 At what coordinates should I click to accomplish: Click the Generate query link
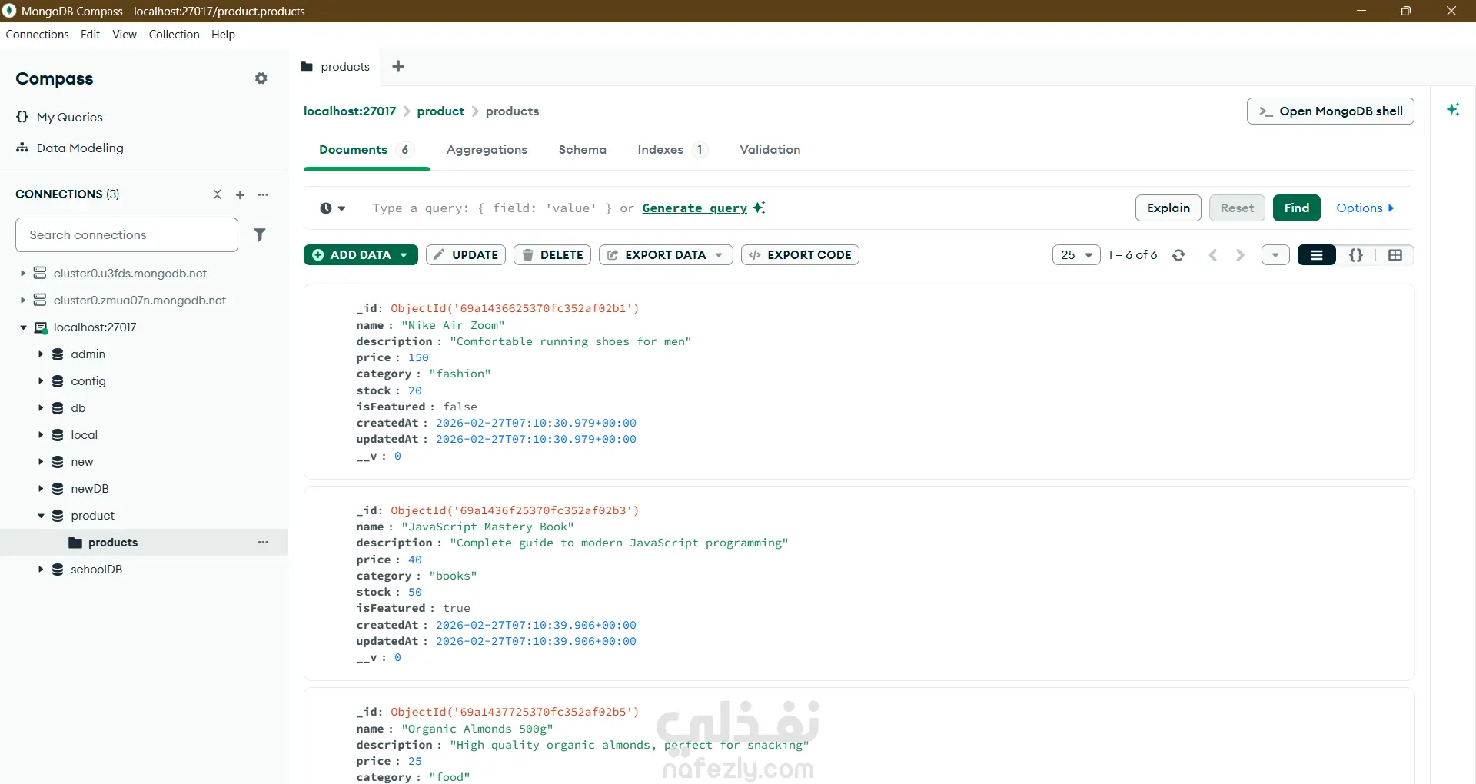point(695,208)
